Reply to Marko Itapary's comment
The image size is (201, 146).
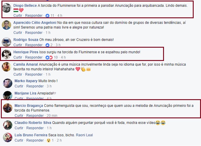click(x=35, y=86)
